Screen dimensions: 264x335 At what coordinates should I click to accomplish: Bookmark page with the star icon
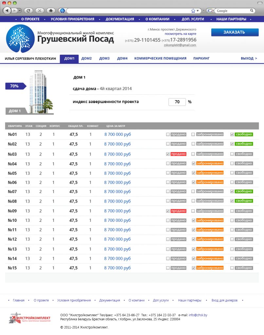193,11
